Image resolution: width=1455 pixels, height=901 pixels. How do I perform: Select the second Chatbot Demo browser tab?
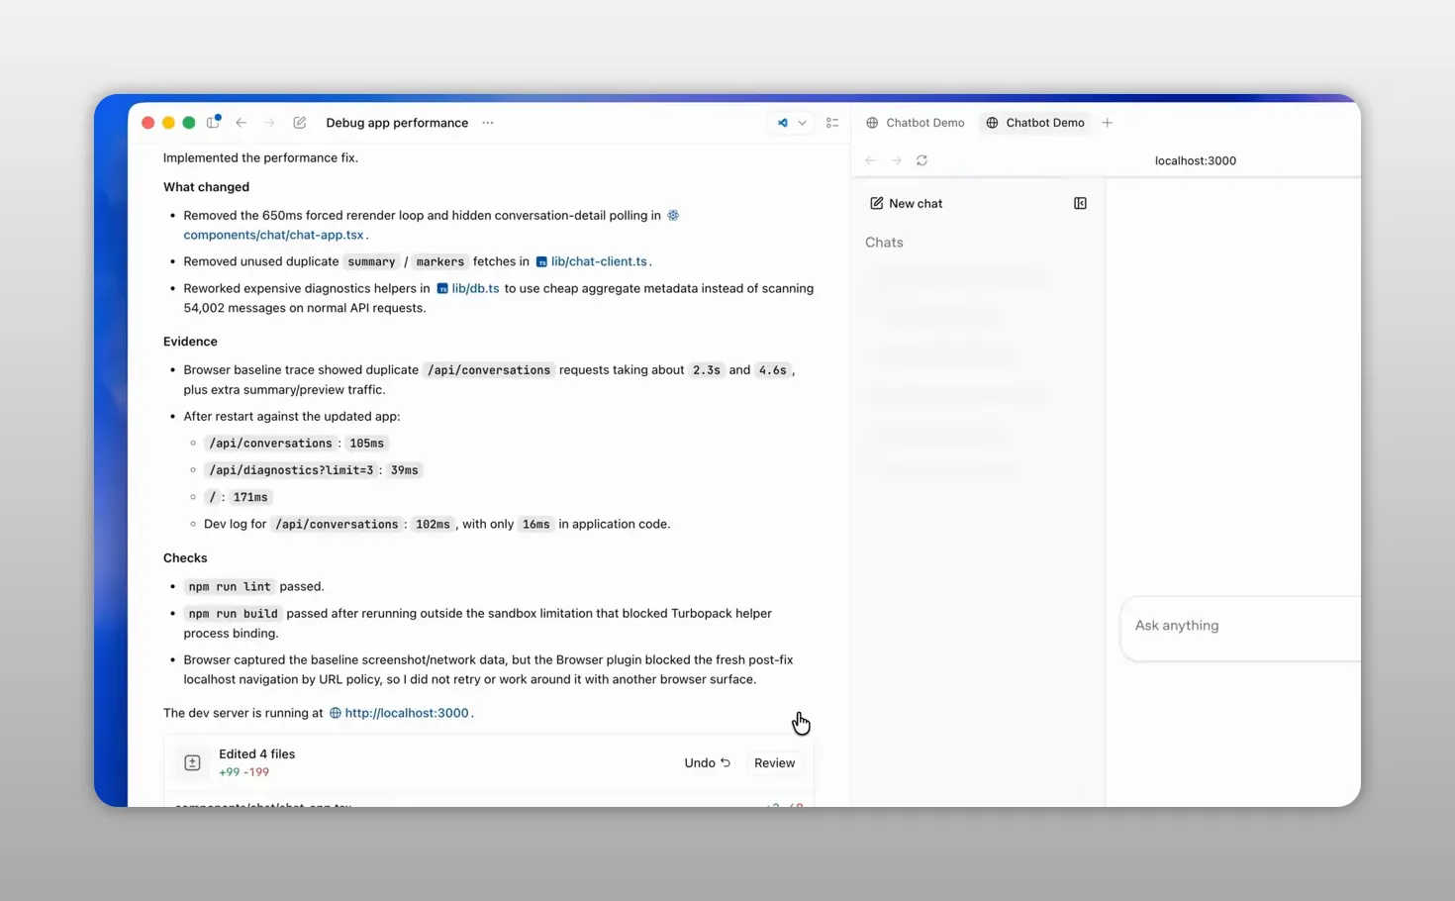(1035, 123)
